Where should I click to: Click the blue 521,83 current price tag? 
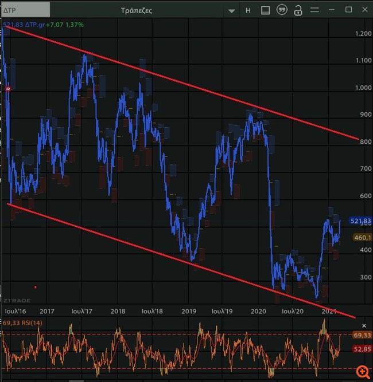[x=360, y=221]
